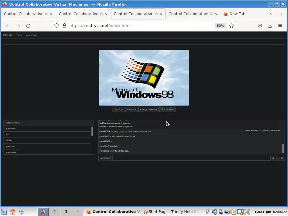Toggle chat sound mute icon
The height and width of the screenshot is (216, 288).
[x=282, y=158]
